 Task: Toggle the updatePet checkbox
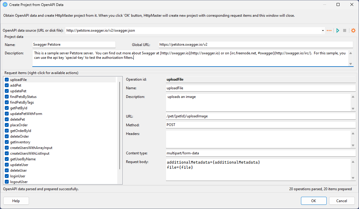[7, 91]
